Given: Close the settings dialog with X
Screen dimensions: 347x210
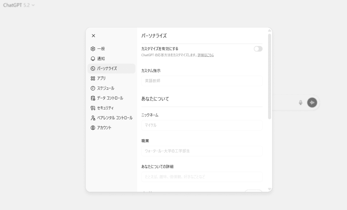Looking at the screenshot, I should click(94, 36).
